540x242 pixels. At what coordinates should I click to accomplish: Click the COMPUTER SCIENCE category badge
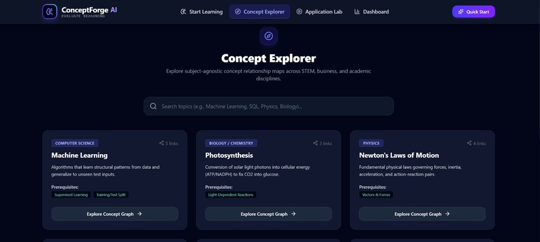(x=75, y=143)
